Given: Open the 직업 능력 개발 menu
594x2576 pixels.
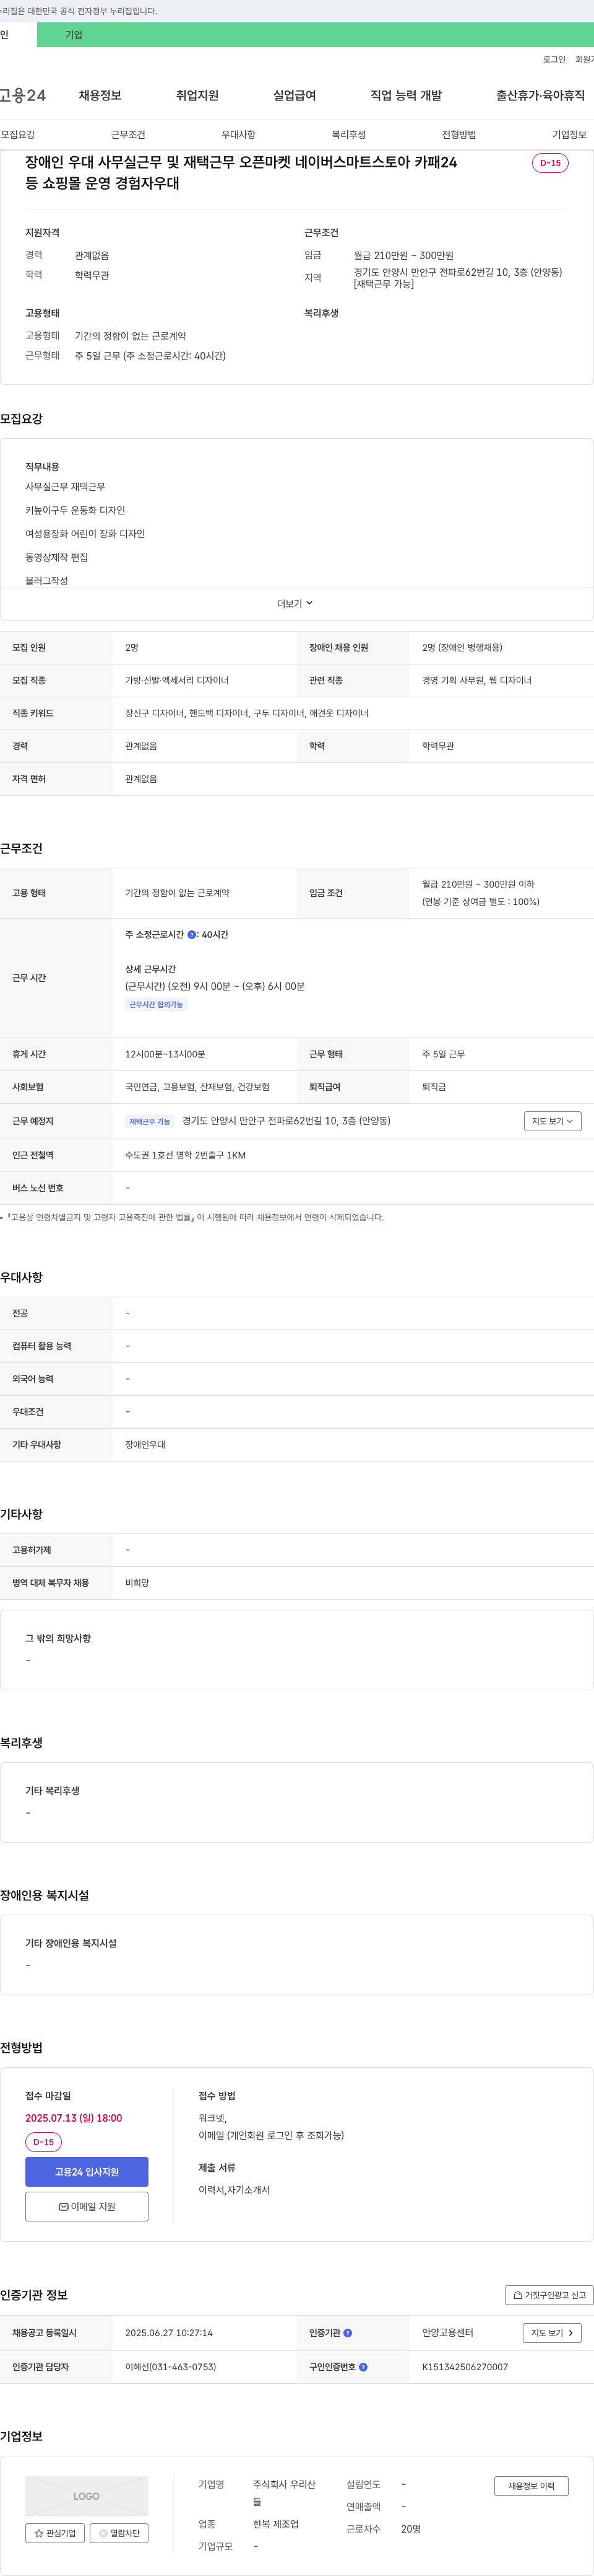Looking at the screenshot, I should [x=407, y=95].
